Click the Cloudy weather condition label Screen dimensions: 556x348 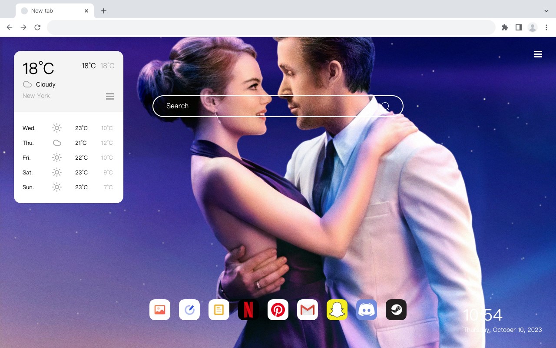click(46, 84)
